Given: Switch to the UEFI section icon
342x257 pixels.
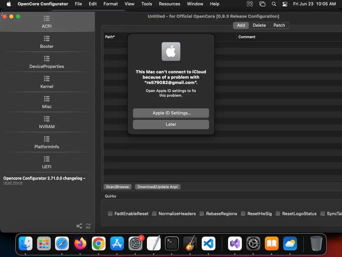Looking at the screenshot, I should coord(47,159).
